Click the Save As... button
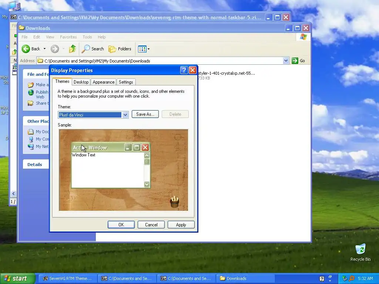This screenshot has width=379, height=284. tap(145, 114)
